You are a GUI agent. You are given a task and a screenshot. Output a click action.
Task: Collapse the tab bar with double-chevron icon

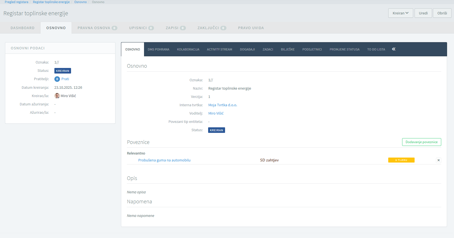click(394, 49)
